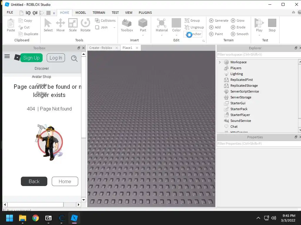Click the Add terrain tool
This screenshot has width=301, height=225.
click(x=215, y=27)
